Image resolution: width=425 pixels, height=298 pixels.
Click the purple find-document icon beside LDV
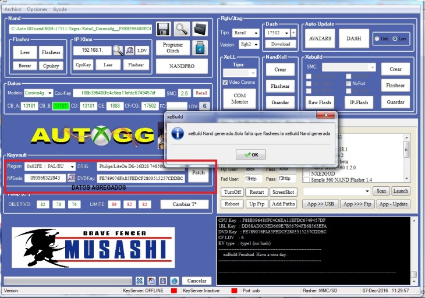(x=130, y=51)
